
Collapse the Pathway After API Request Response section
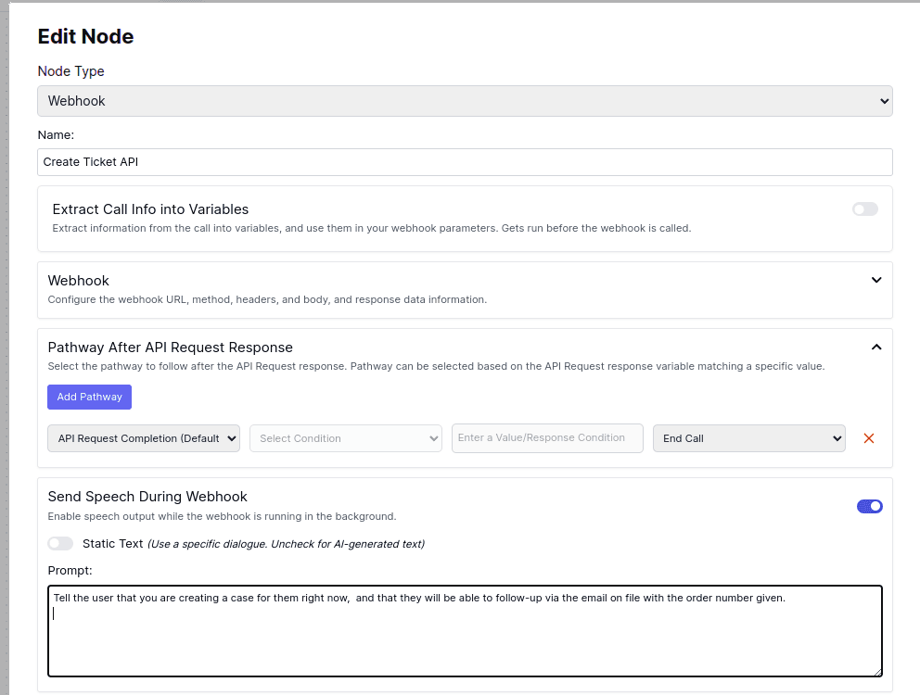(876, 347)
